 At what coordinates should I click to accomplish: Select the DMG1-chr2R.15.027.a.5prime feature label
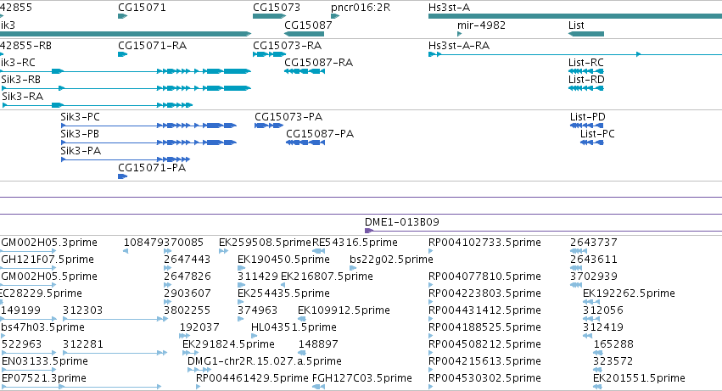pos(265,360)
